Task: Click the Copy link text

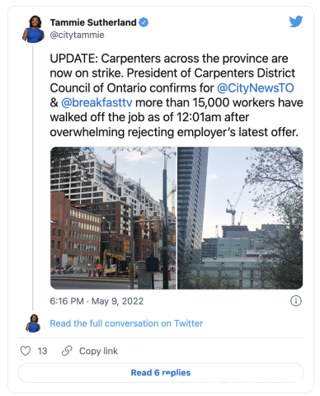Action: coord(98,351)
